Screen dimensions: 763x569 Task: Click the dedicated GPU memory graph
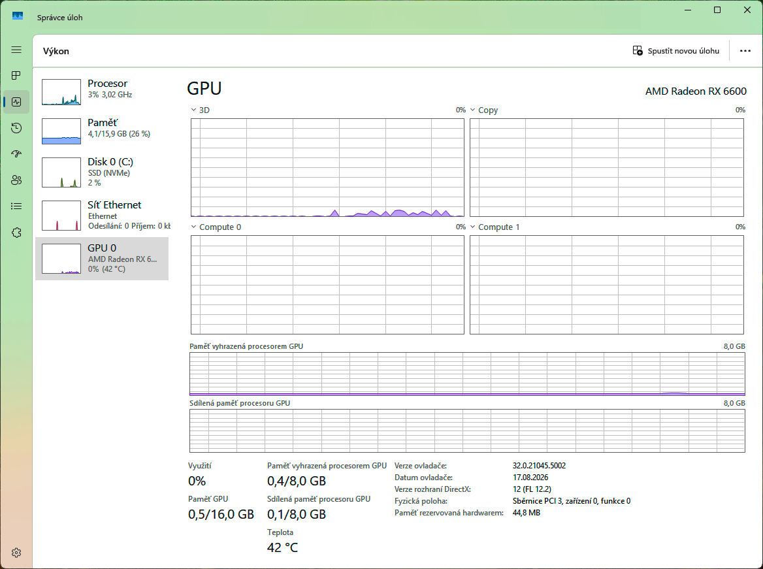coord(467,374)
